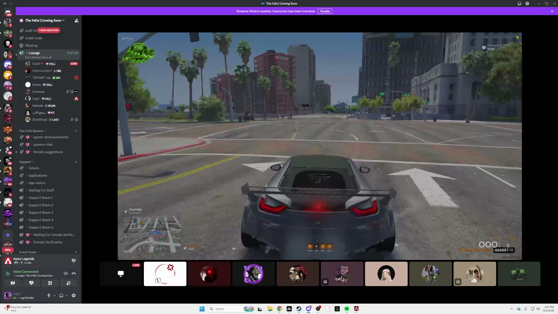This screenshot has width=558, height=314.
Task: Join Support Room 3 voice channel
Action: [49, 212]
